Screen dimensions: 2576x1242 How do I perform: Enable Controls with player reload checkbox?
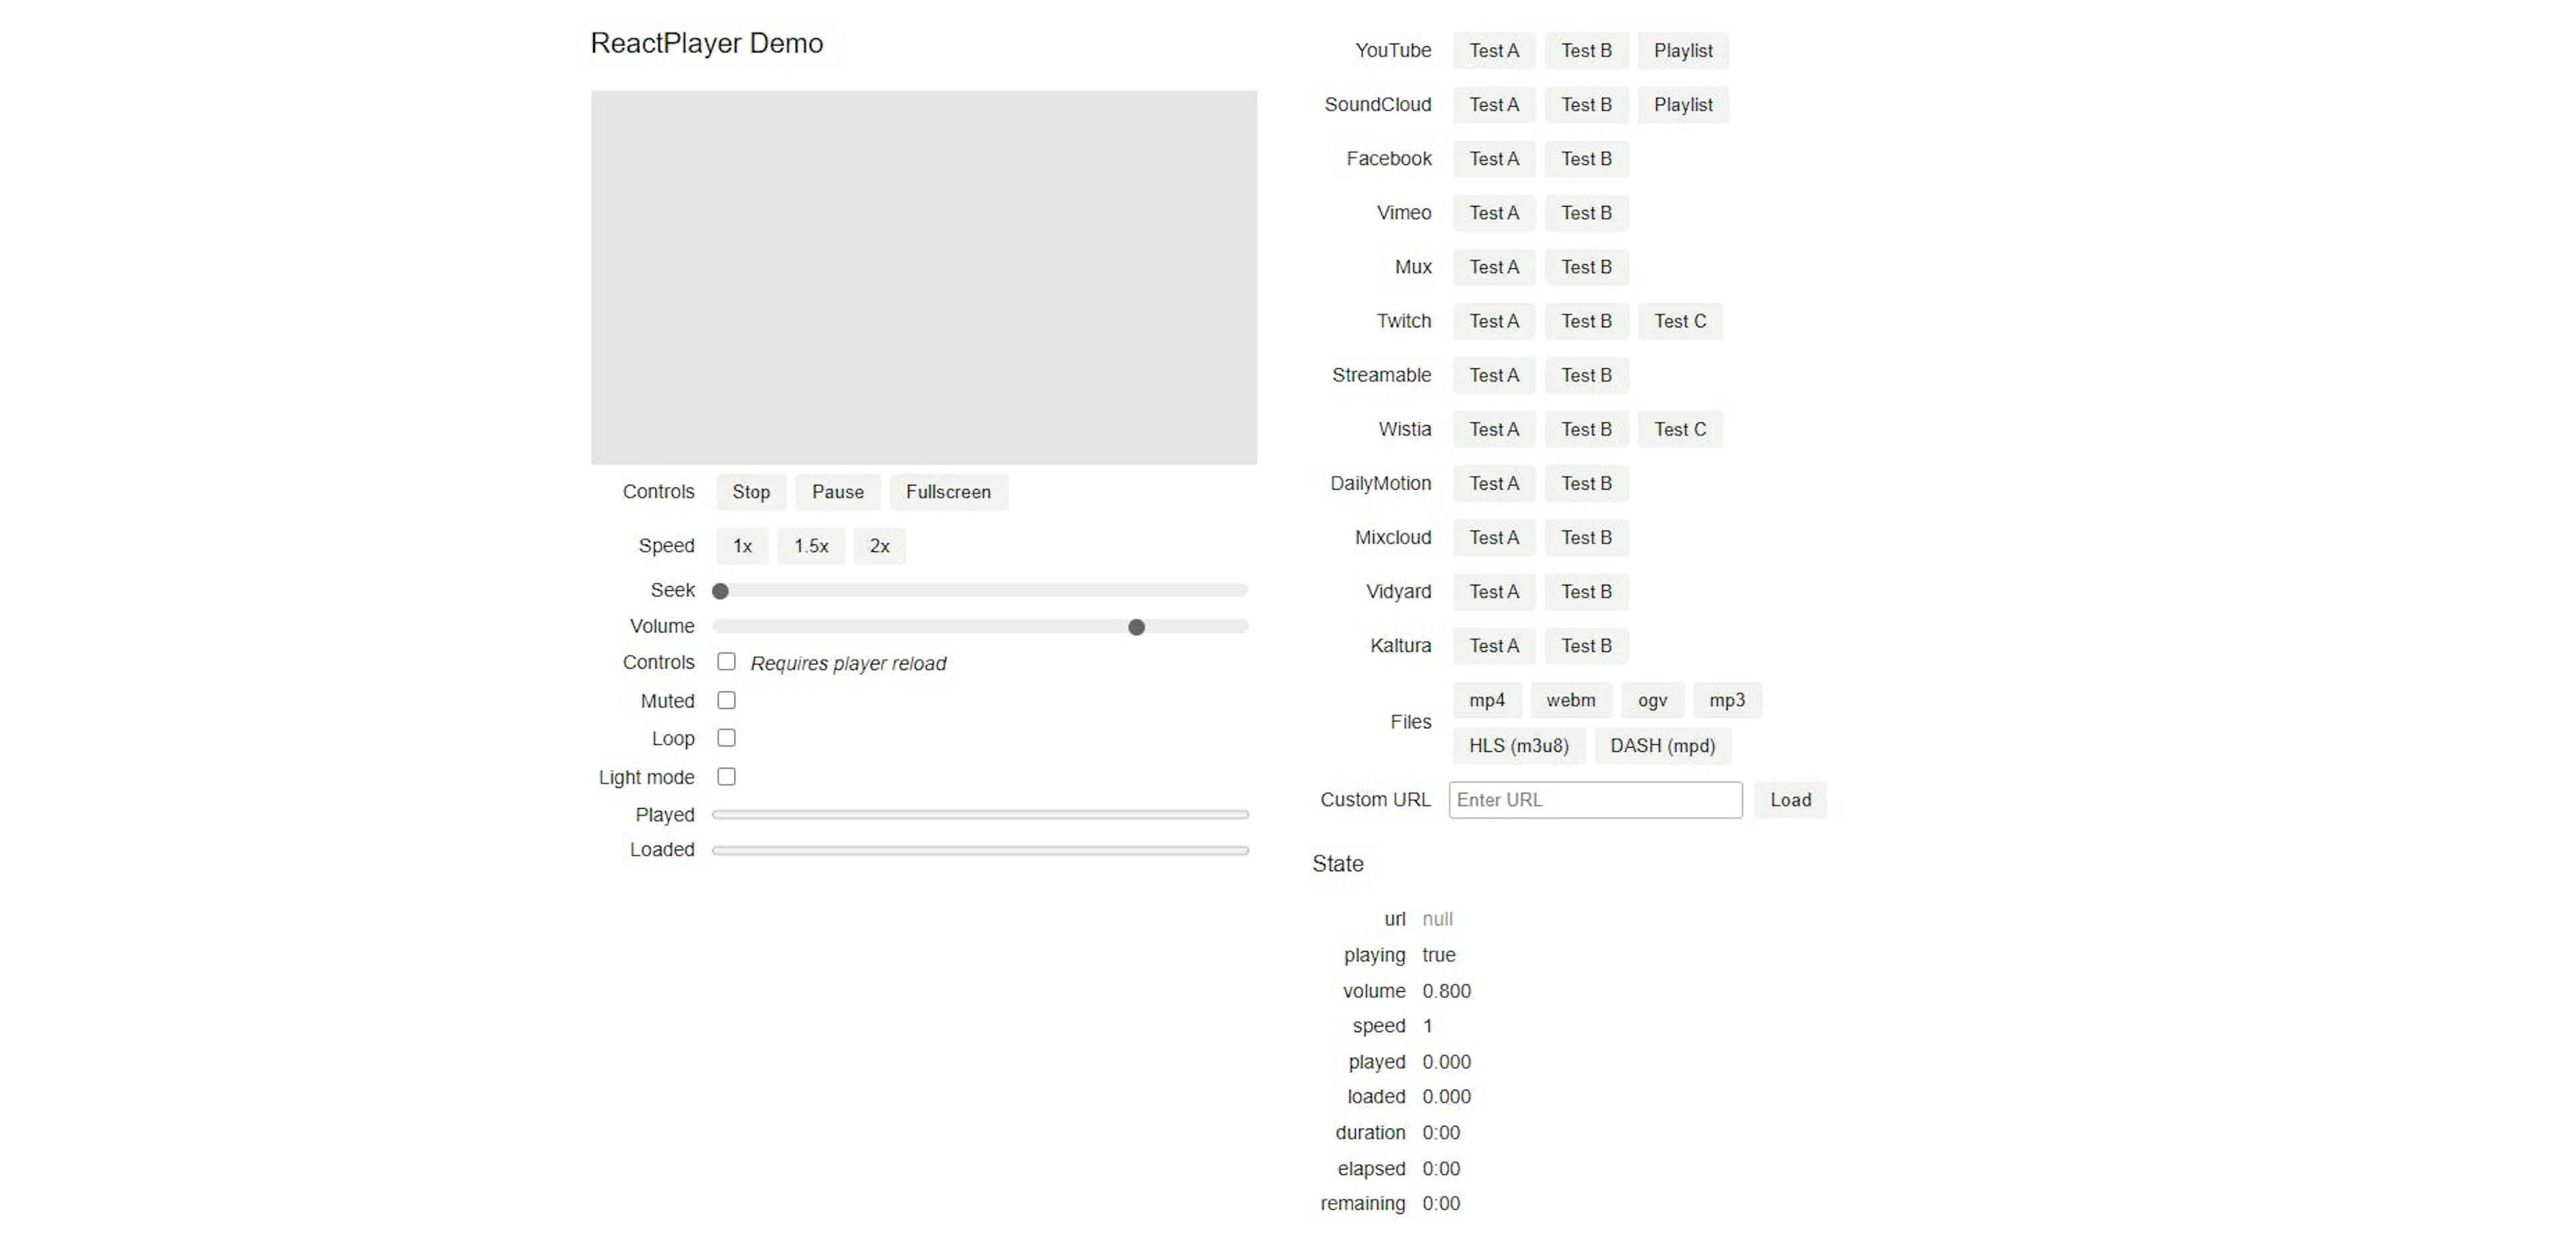tap(724, 662)
